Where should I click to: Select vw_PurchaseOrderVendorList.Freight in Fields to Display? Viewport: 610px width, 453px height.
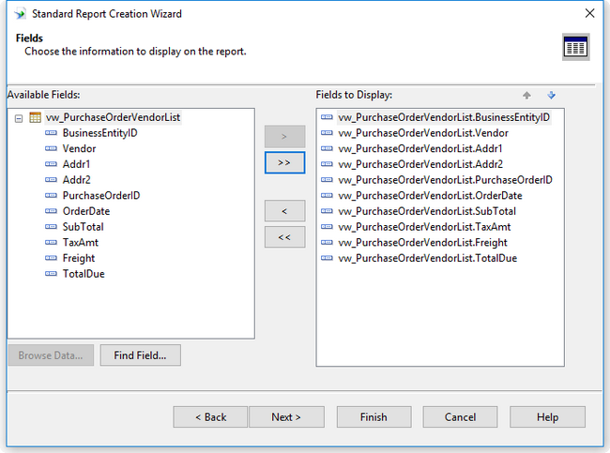click(422, 242)
